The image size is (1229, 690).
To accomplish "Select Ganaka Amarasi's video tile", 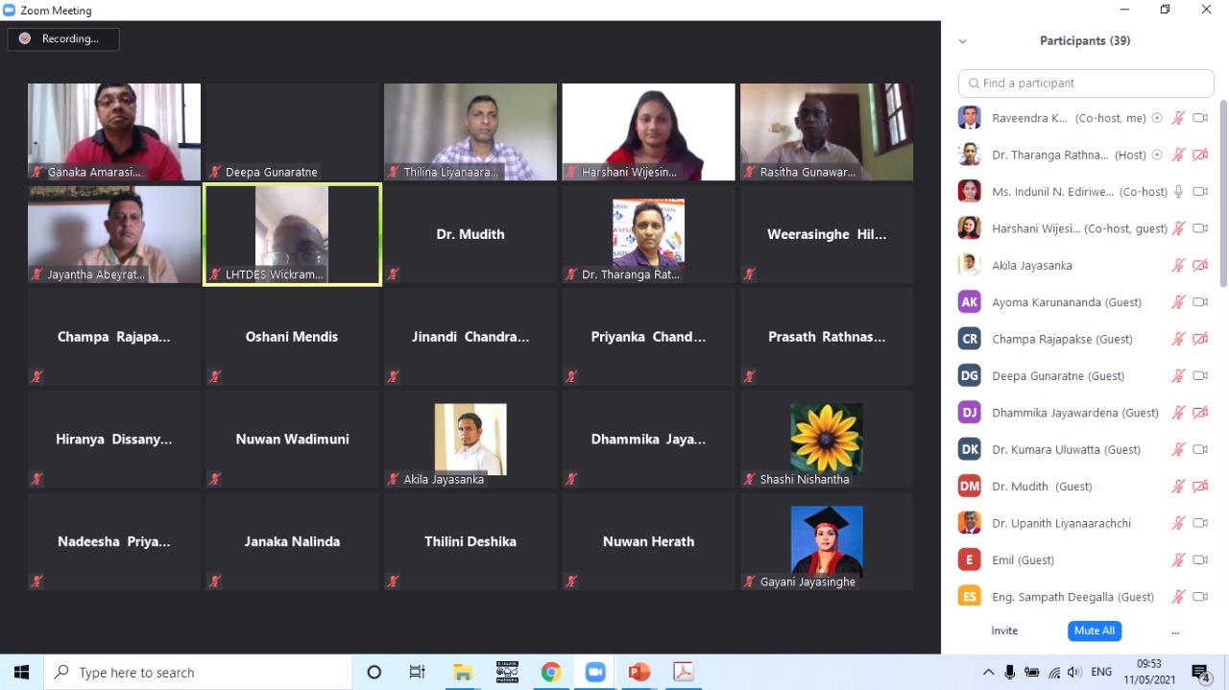I will pos(114,131).
